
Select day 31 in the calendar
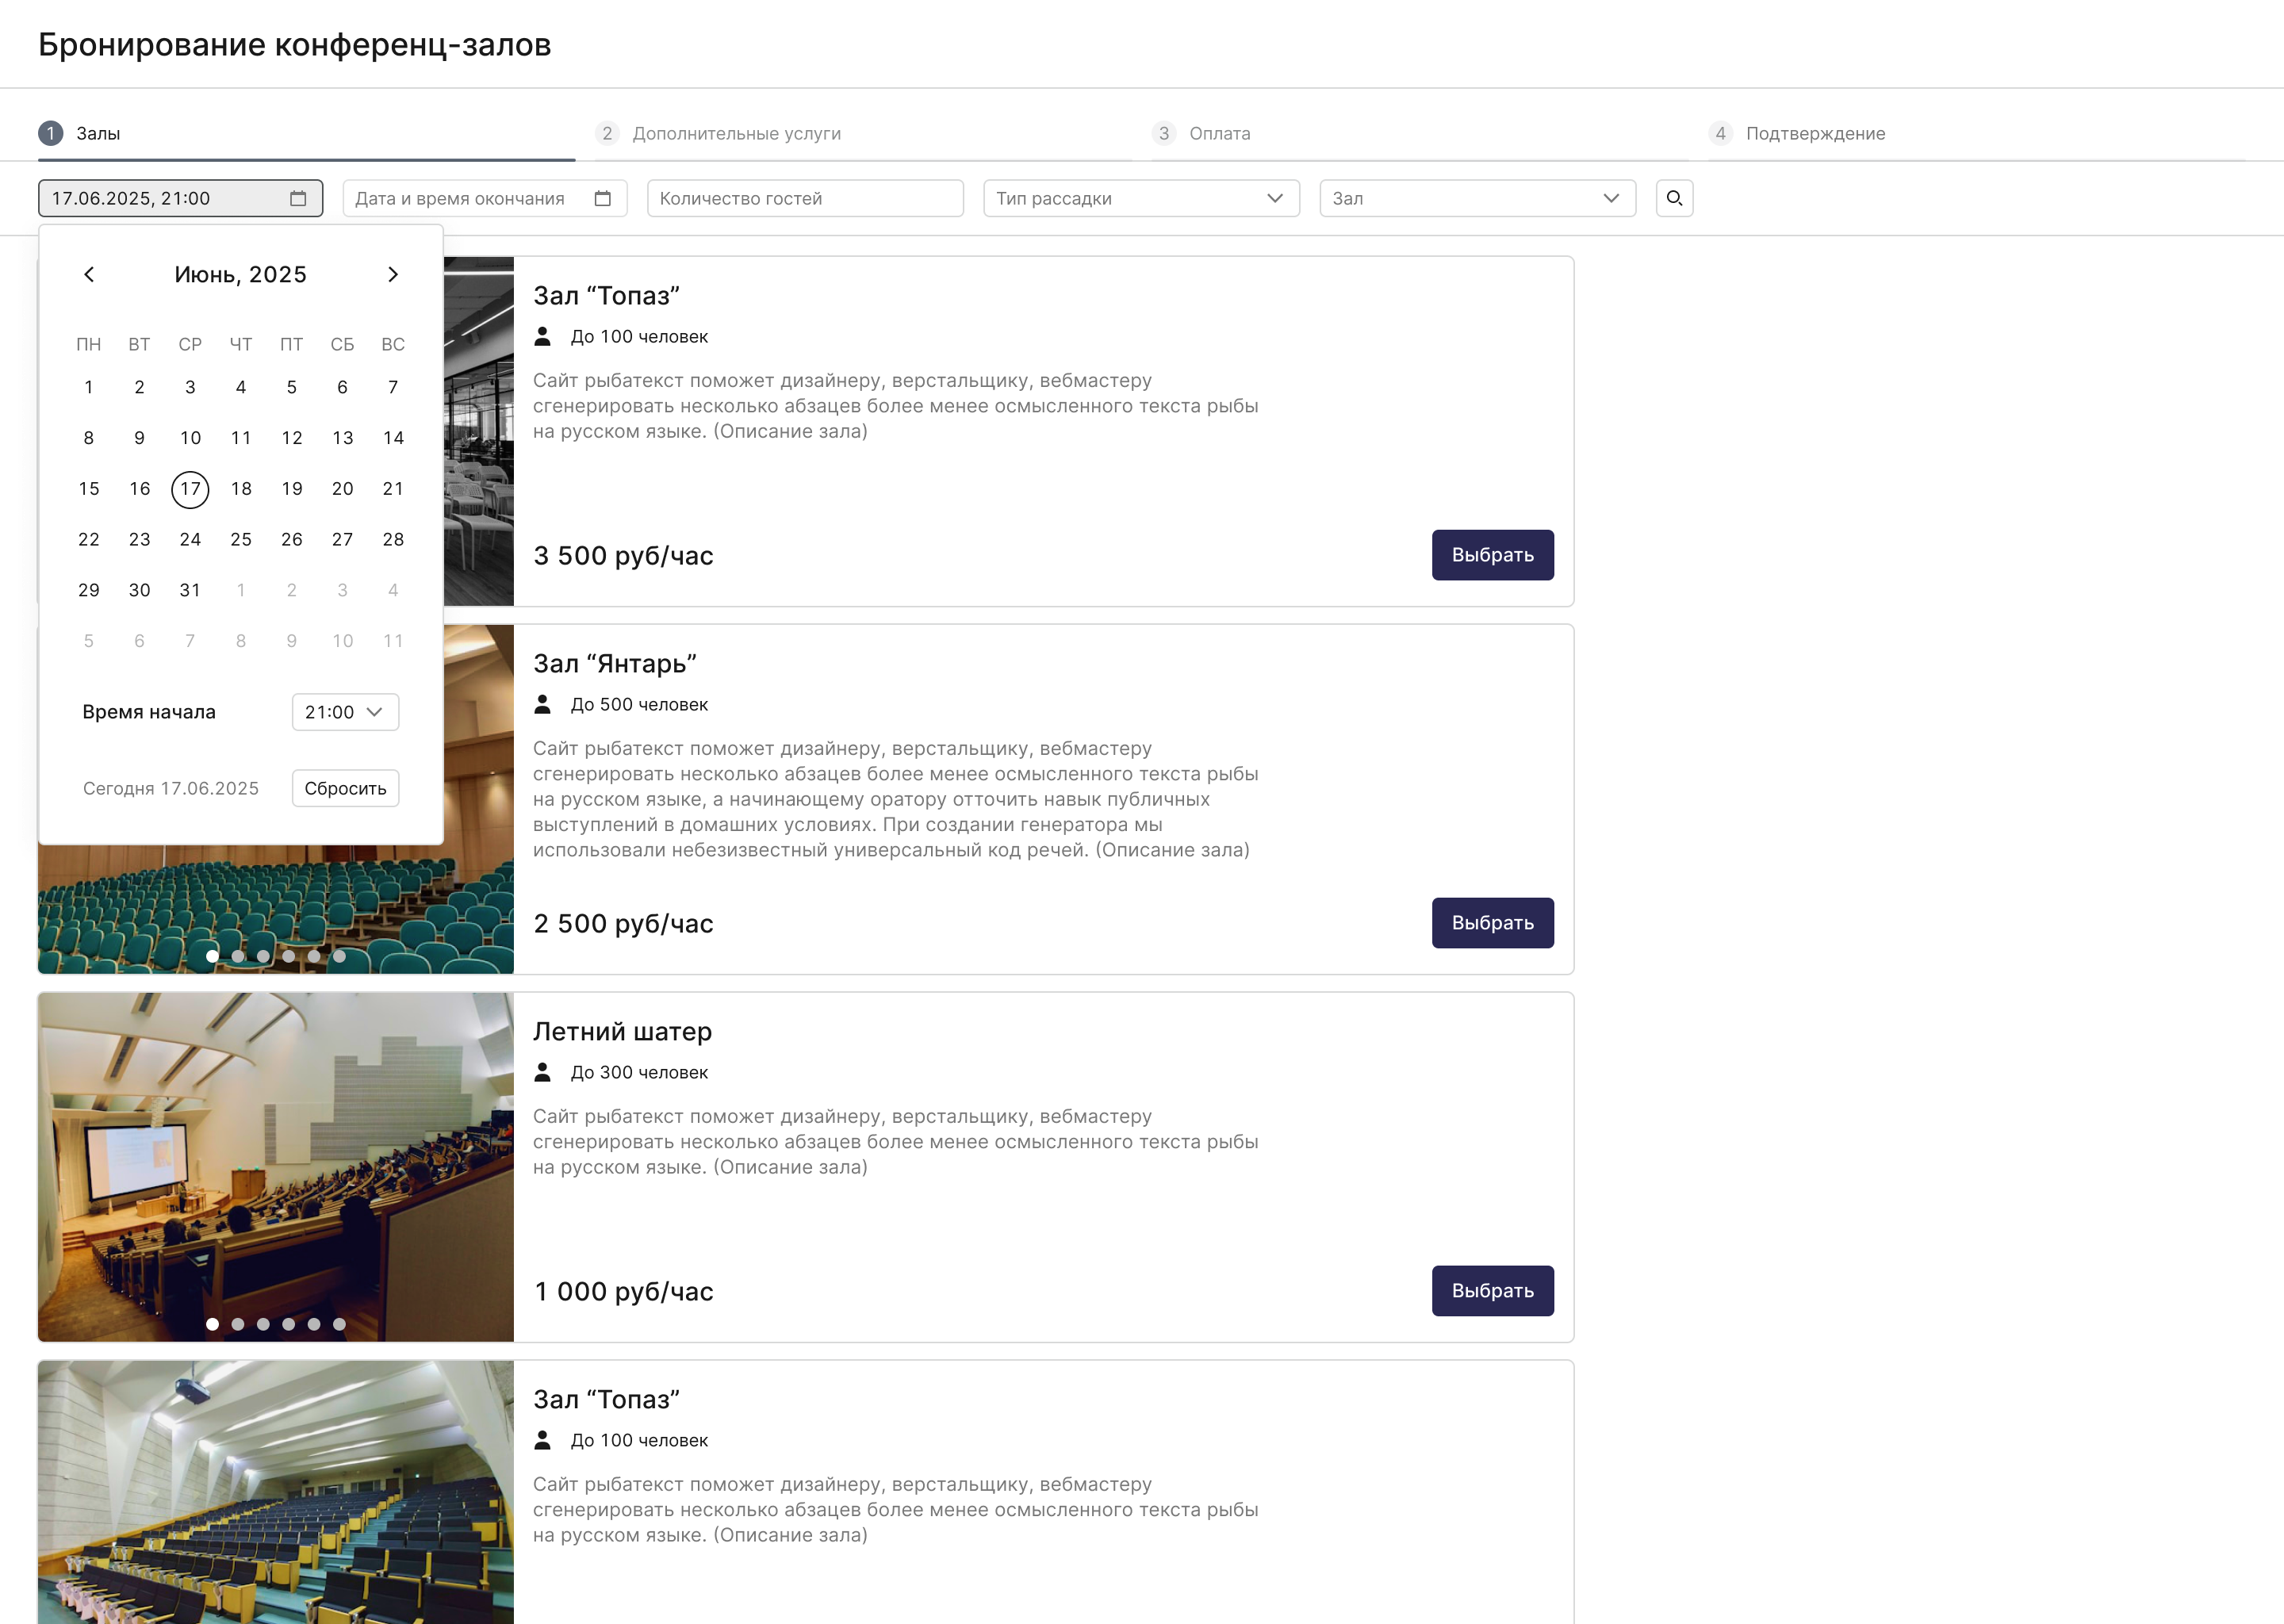(x=190, y=590)
